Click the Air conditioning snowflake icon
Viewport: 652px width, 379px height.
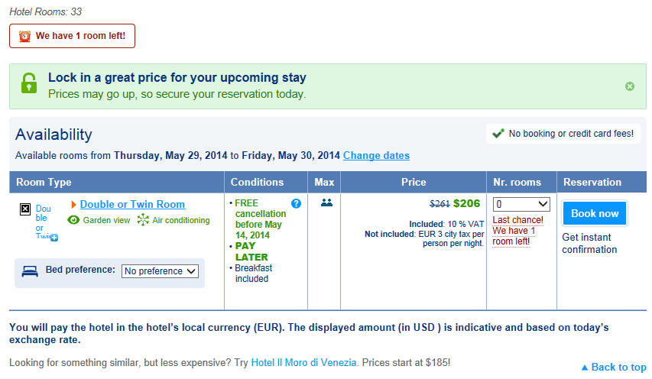pos(143,219)
